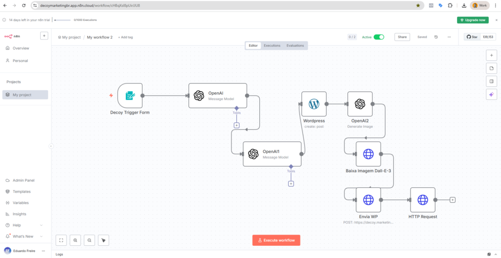
Task: Select the Decoy Trigger Form node
Action: click(130, 96)
